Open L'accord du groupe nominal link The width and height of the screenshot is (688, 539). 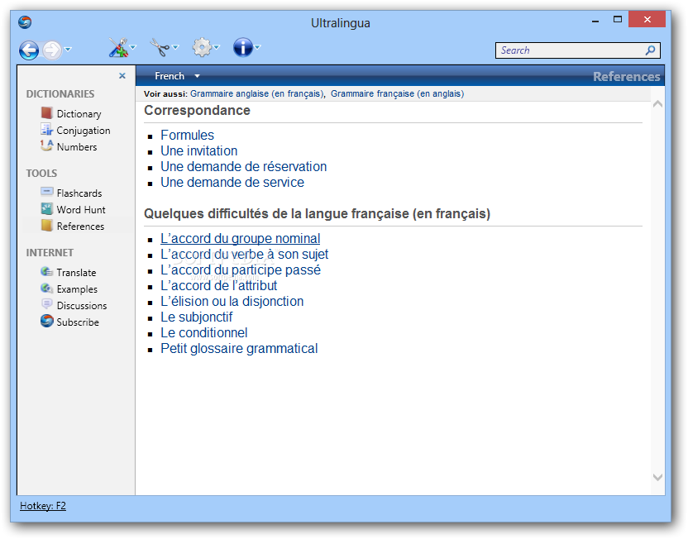[x=241, y=239]
